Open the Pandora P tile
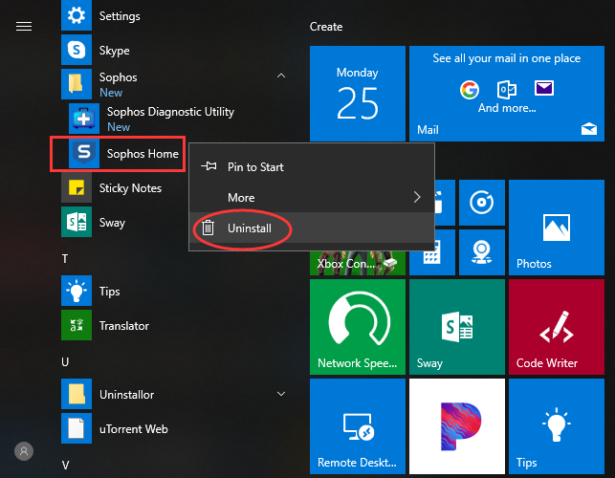Image resolution: width=615 pixels, height=478 pixels. tap(457, 426)
